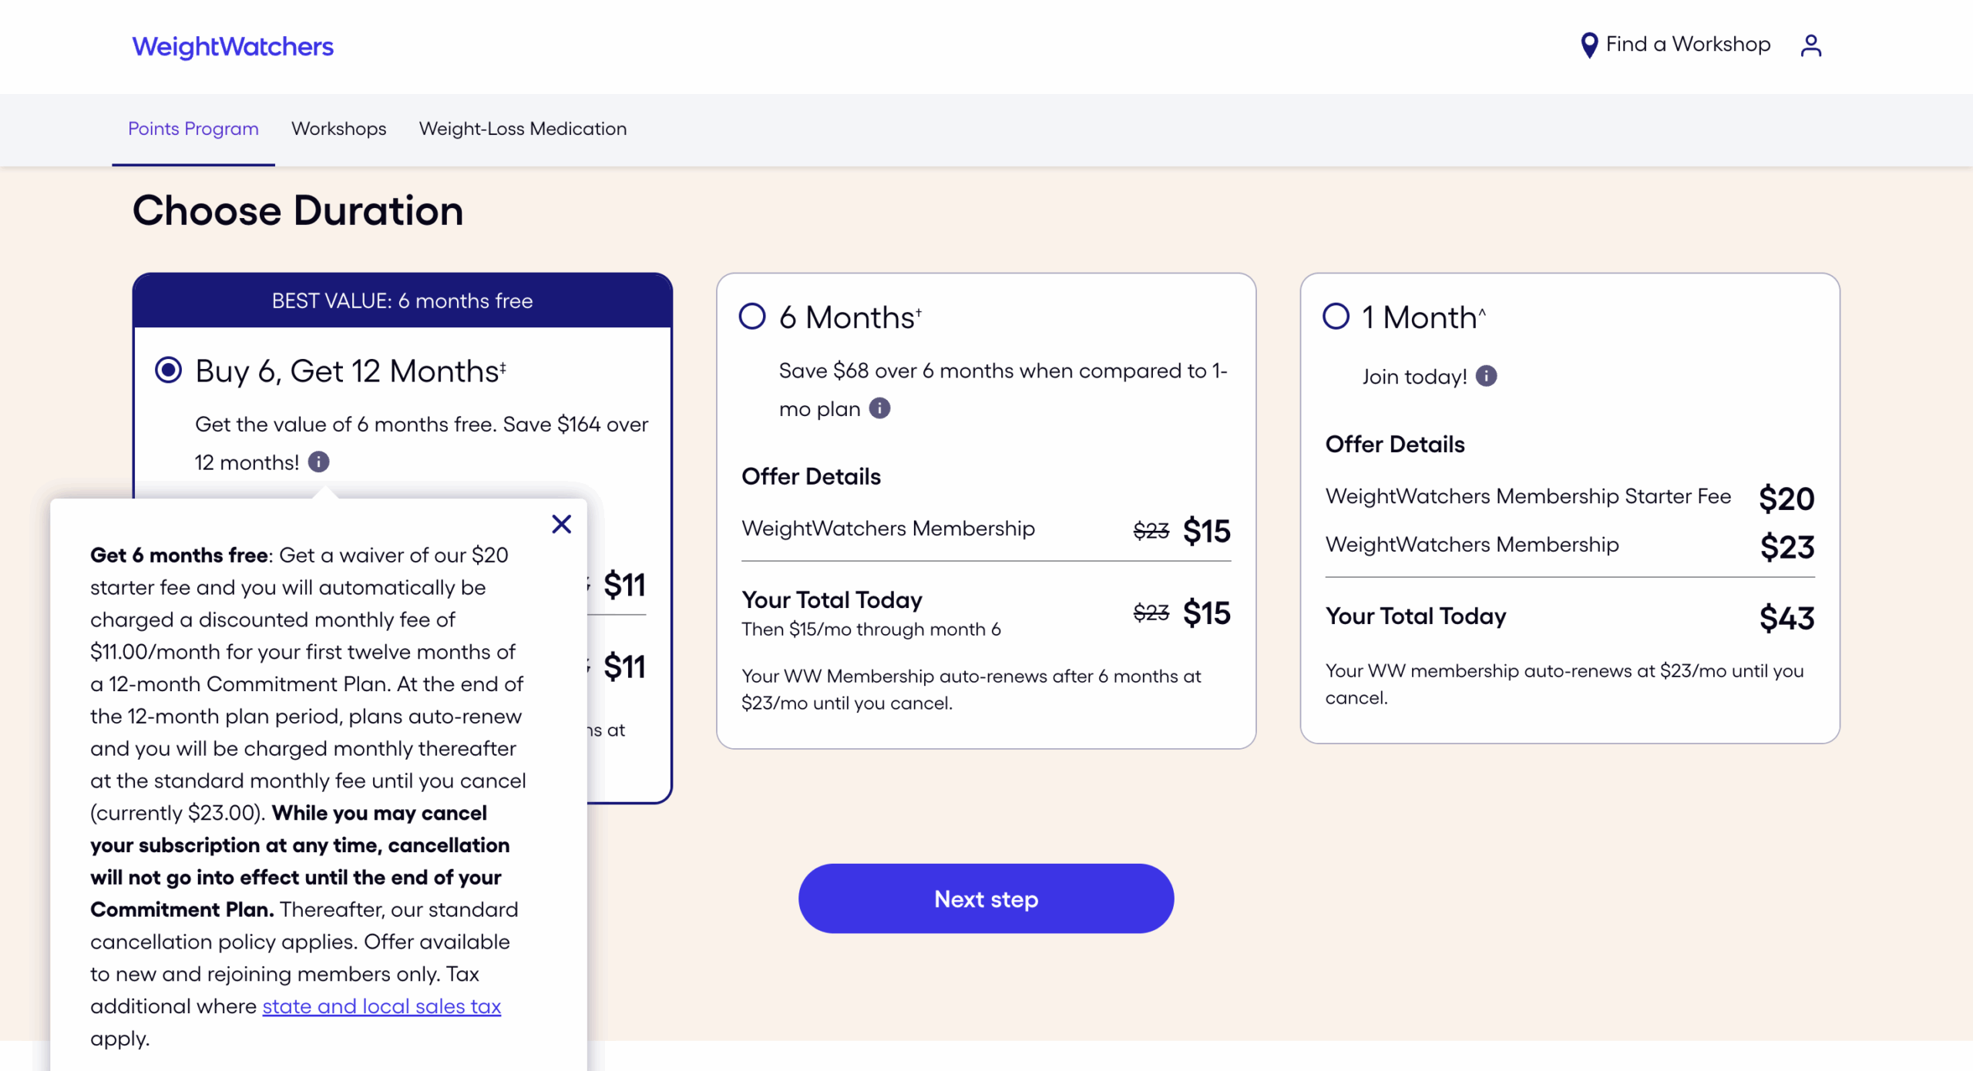Screen dimensions: 1973x1071
Task: Select the Buy 6, Get 12 Months option
Action: [168, 370]
